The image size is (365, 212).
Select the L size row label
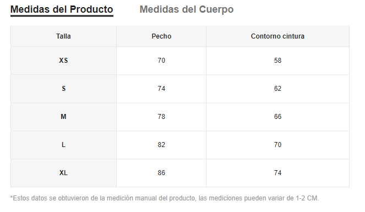(x=63, y=145)
